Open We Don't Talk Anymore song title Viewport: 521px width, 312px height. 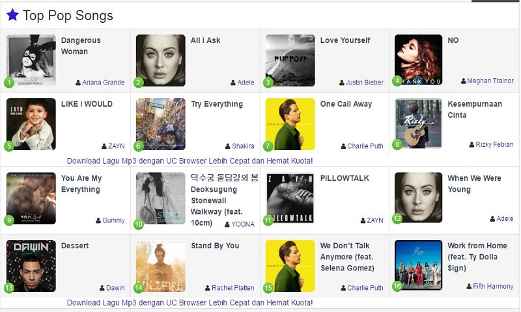coord(347,257)
